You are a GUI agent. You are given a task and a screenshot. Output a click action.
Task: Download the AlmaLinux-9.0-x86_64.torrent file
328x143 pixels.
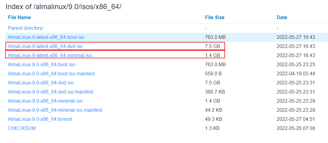[40, 119]
